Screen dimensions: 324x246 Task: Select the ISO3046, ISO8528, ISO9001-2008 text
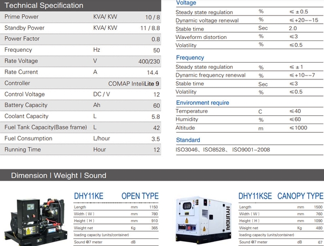(222, 150)
